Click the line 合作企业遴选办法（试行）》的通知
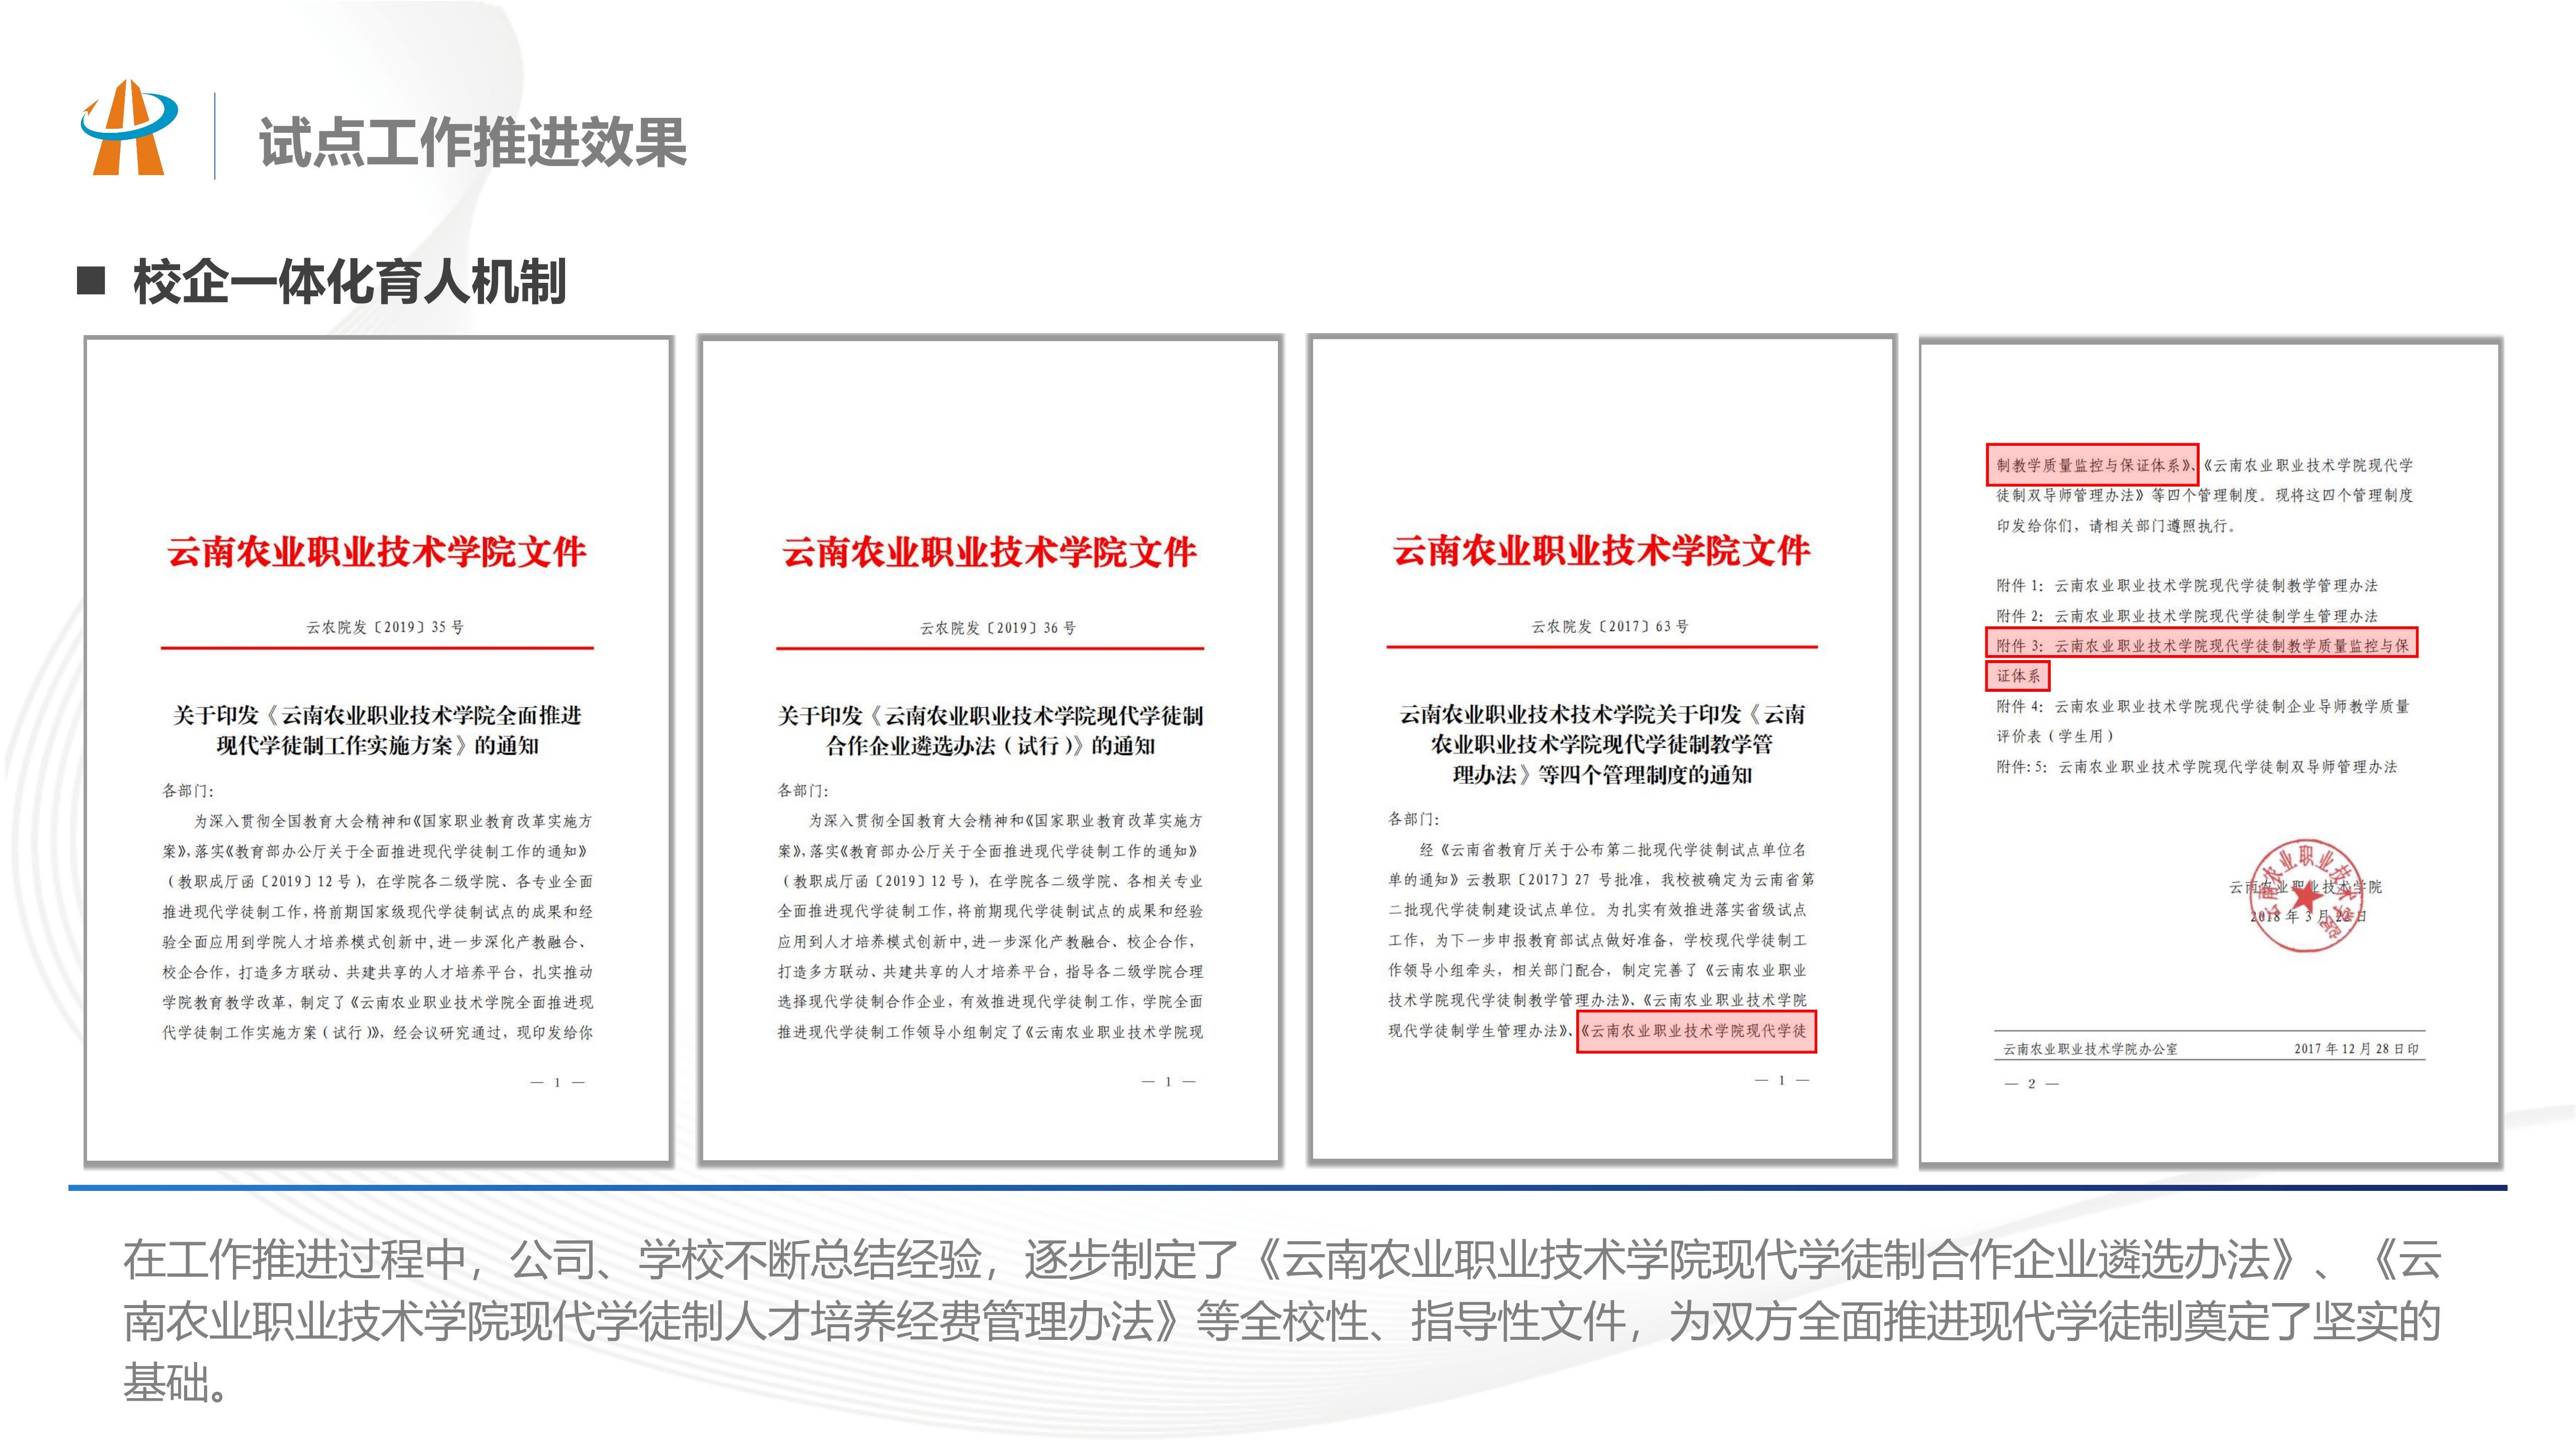2576x1449 pixels. point(990,746)
